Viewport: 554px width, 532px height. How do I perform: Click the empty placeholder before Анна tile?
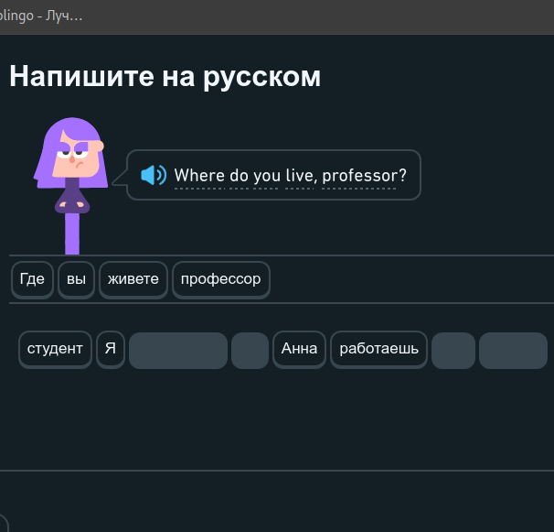click(250, 351)
